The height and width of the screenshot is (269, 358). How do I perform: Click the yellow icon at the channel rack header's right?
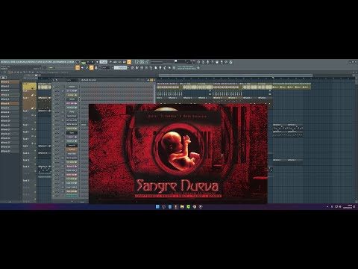click(151, 80)
